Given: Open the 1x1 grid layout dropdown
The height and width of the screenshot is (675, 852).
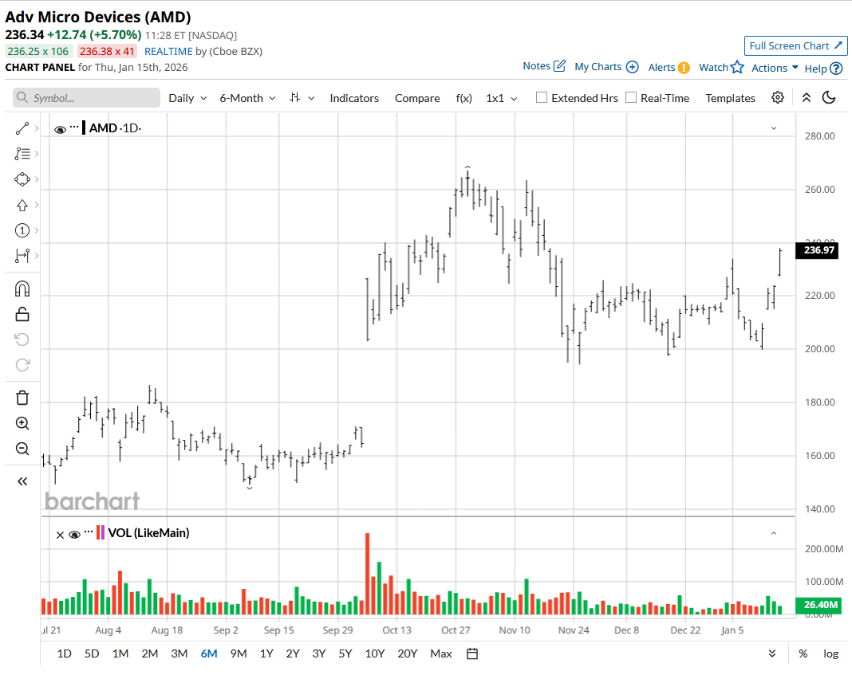Looking at the screenshot, I should pos(501,98).
